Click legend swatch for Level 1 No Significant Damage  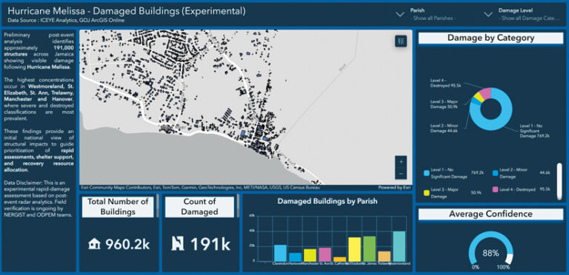pyautogui.click(x=427, y=172)
